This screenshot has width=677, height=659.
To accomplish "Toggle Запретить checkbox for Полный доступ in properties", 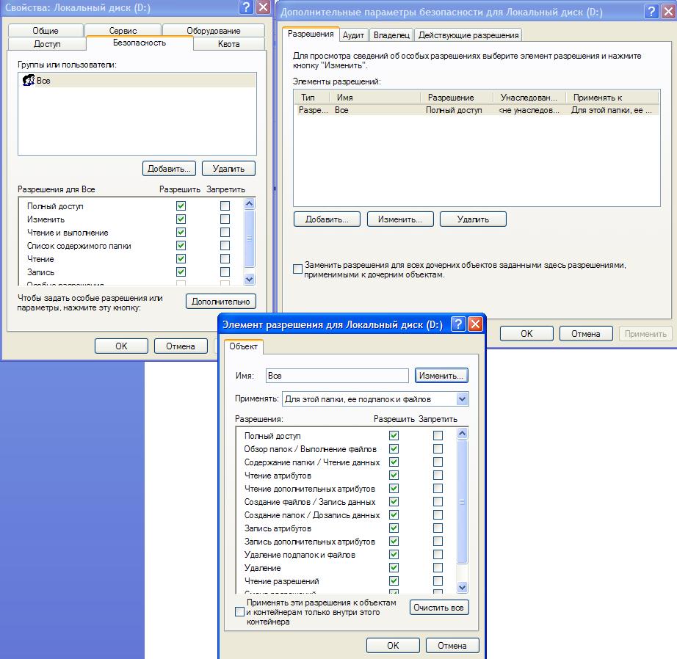I will click(x=225, y=206).
